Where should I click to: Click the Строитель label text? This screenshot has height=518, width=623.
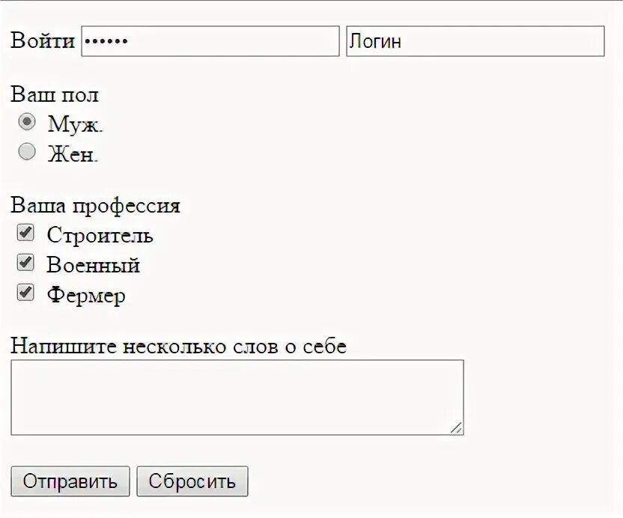point(100,235)
